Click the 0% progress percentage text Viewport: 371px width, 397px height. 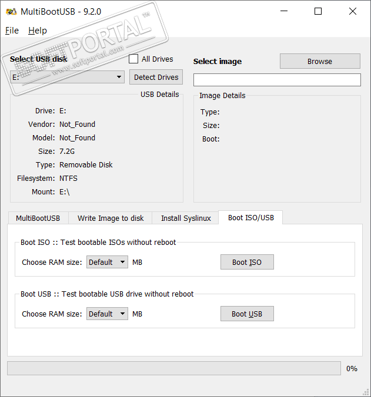click(352, 368)
